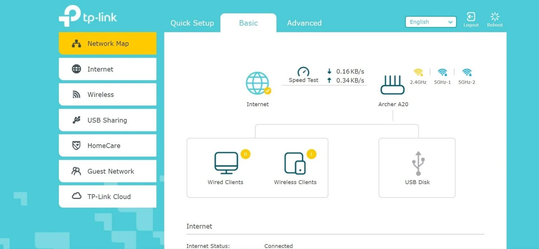The width and height of the screenshot is (539, 249).
Task: Click the 5GHz-2 Wi-Fi icon
Action: pyautogui.click(x=467, y=72)
